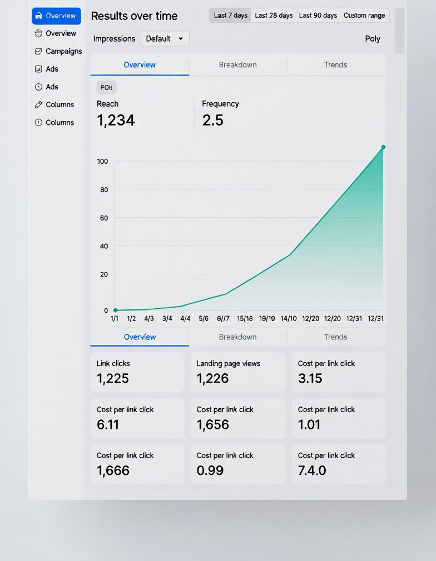The image size is (436, 561).
Task: Switch to the upper Breakdown tab
Action: 237,65
